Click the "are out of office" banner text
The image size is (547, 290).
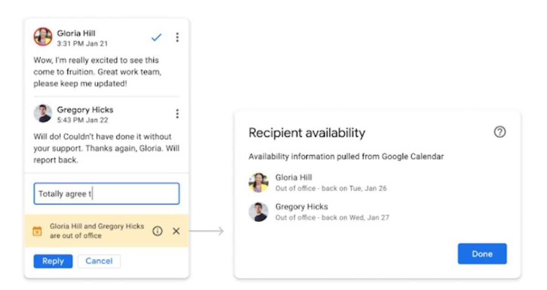pyautogui.click(x=76, y=236)
